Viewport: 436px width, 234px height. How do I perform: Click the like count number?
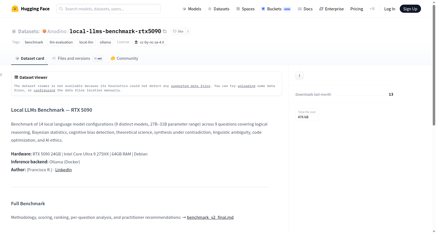[x=188, y=31]
